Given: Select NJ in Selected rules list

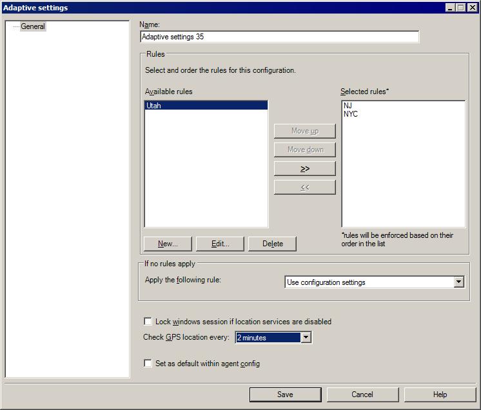Looking at the screenshot, I should click(348, 106).
